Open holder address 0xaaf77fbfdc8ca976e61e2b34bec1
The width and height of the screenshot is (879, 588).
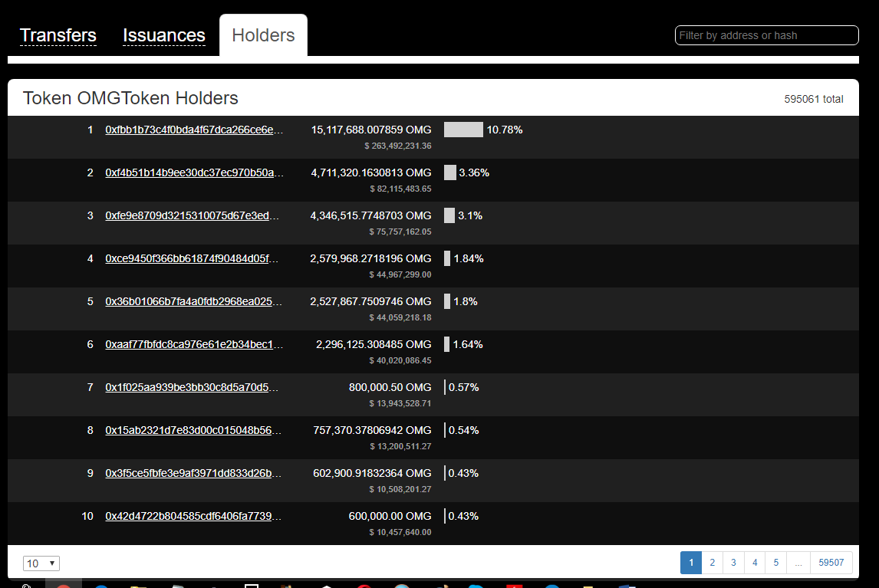[x=194, y=344]
